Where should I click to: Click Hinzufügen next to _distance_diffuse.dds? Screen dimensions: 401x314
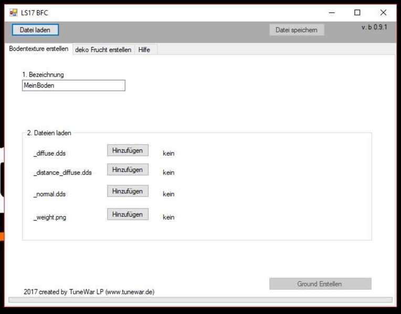[128, 170]
